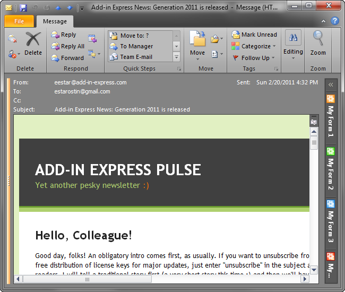This screenshot has width=345, height=292.
Task: Click the Save icon in quick access toolbar
Action: [23, 8]
